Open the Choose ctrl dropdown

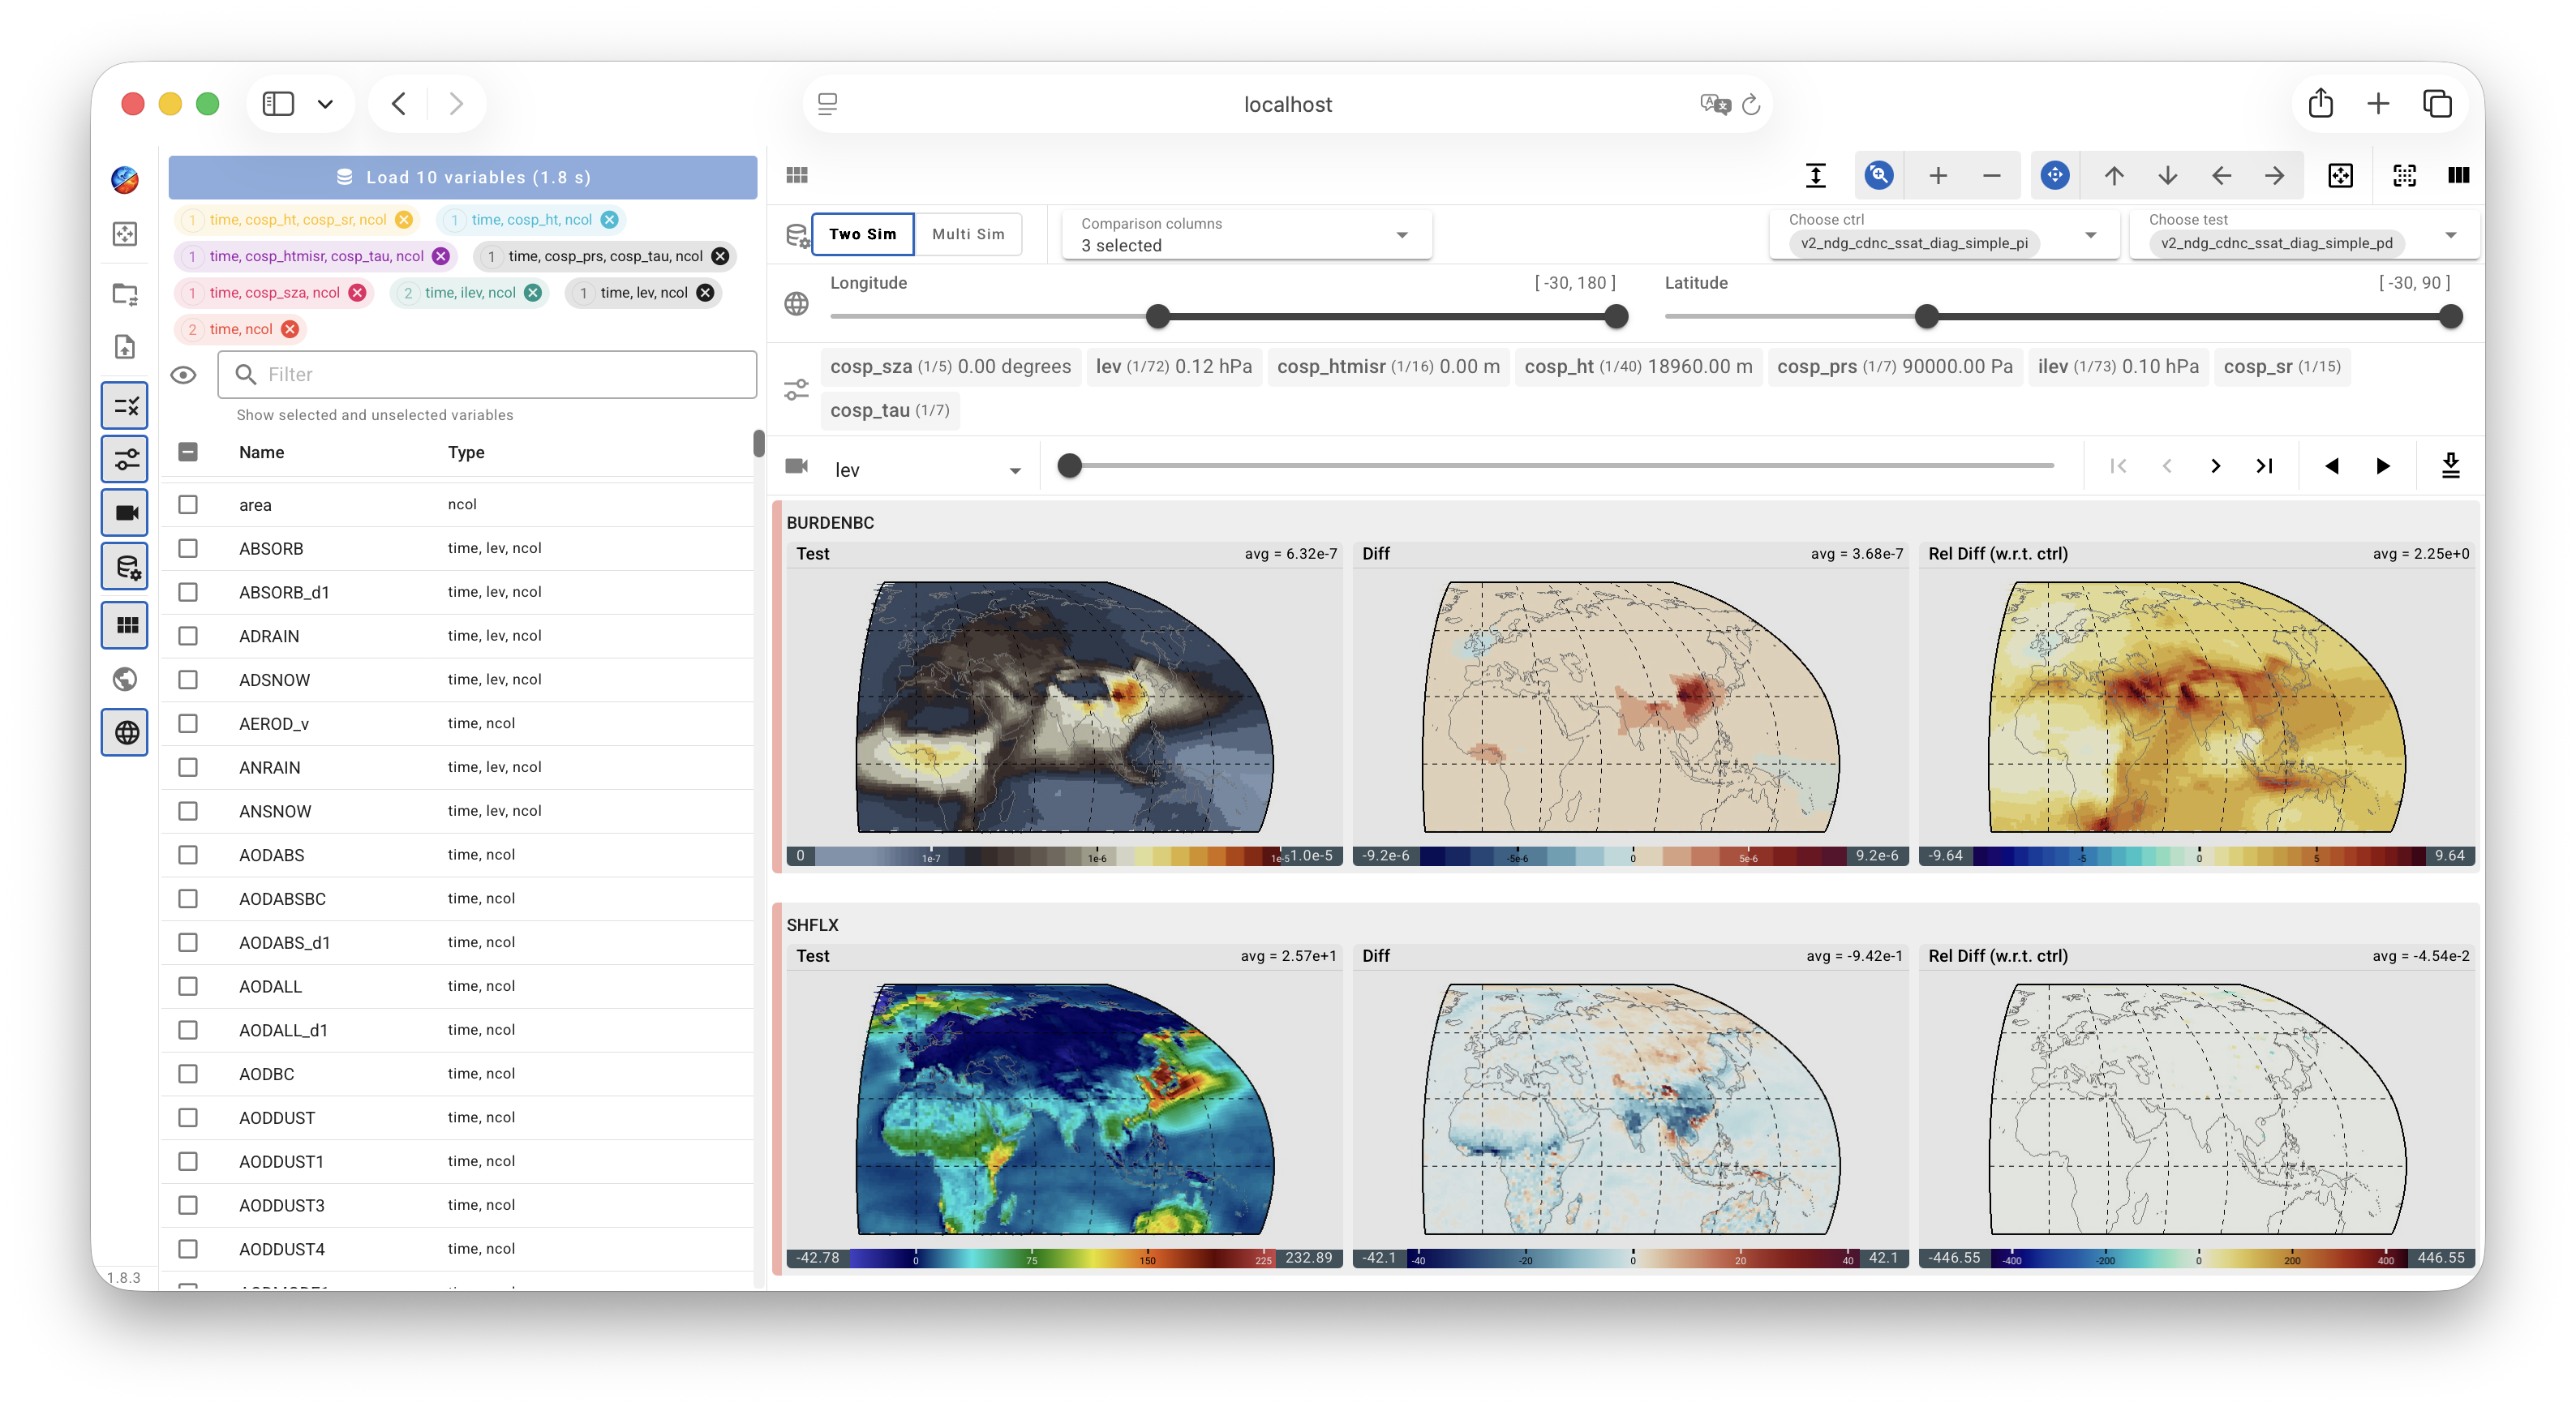(x=1943, y=234)
